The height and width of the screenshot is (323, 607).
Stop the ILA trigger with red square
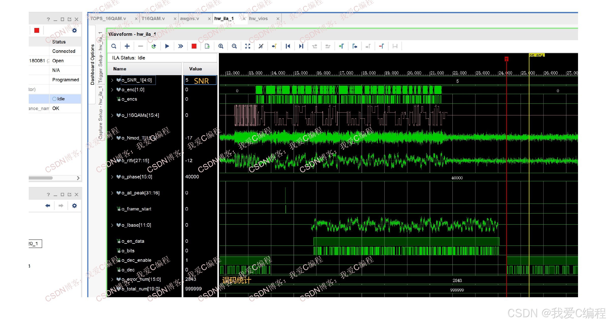[x=194, y=46]
